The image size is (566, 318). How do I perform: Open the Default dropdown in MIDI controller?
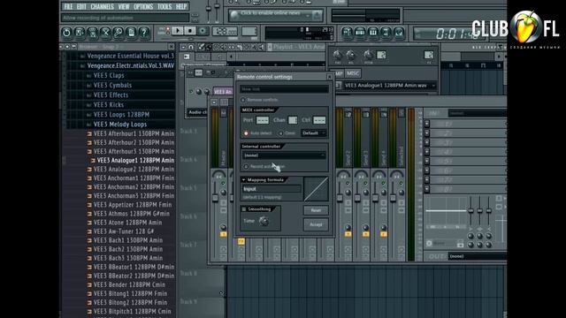click(x=314, y=133)
